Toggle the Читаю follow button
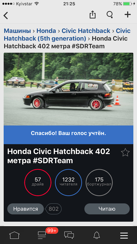This screenshot has height=244, width=137. coord(107,209)
